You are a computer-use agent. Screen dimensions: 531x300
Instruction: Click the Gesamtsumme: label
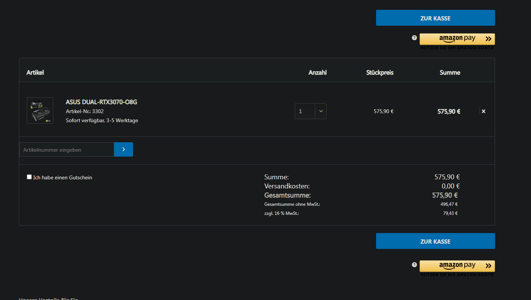tap(287, 195)
